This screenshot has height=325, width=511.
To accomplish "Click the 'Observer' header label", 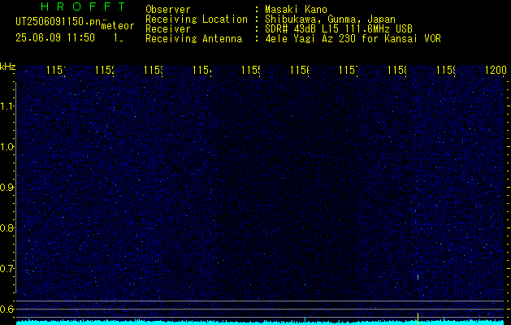I will 168,10.
